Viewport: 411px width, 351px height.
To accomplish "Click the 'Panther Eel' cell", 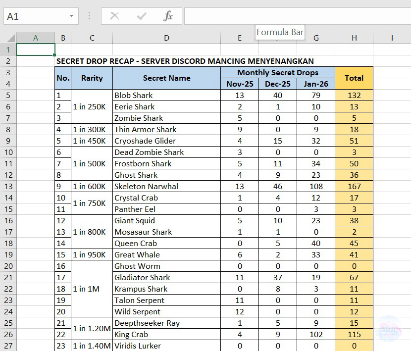I will 166,209.
